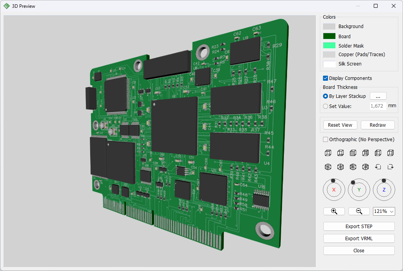Open the Background color swatch
This screenshot has height=271, width=403.
click(x=329, y=27)
